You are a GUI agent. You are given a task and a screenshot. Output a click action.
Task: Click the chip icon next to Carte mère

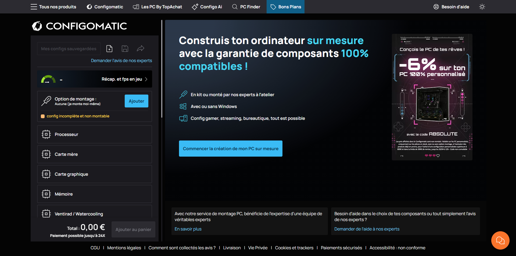click(46, 154)
